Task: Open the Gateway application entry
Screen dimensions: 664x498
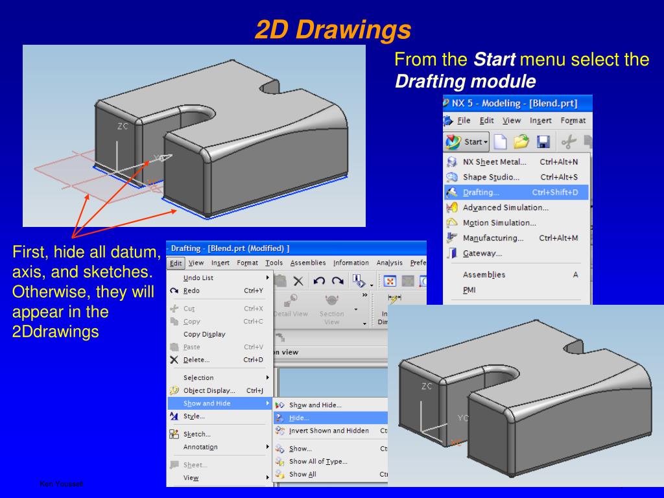Action: tap(517, 254)
